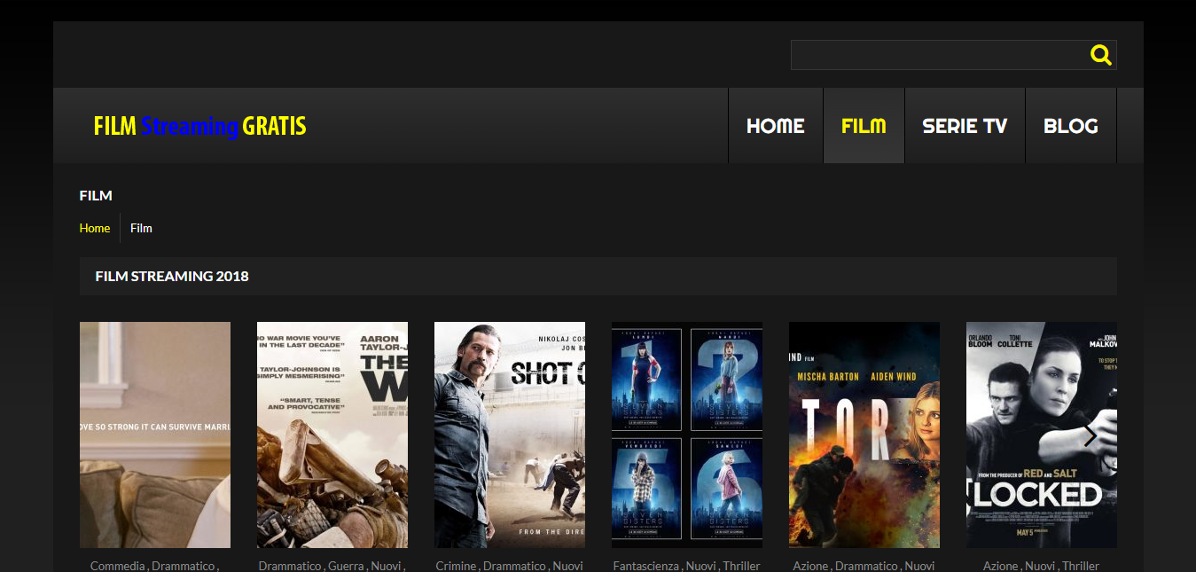Viewport: 1196px width, 572px height.
Task: Go to the HOME menu item
Action: 776,126
